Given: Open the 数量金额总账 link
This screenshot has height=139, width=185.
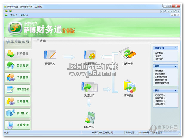Looking at the screenshot, I should pos(161,80).
